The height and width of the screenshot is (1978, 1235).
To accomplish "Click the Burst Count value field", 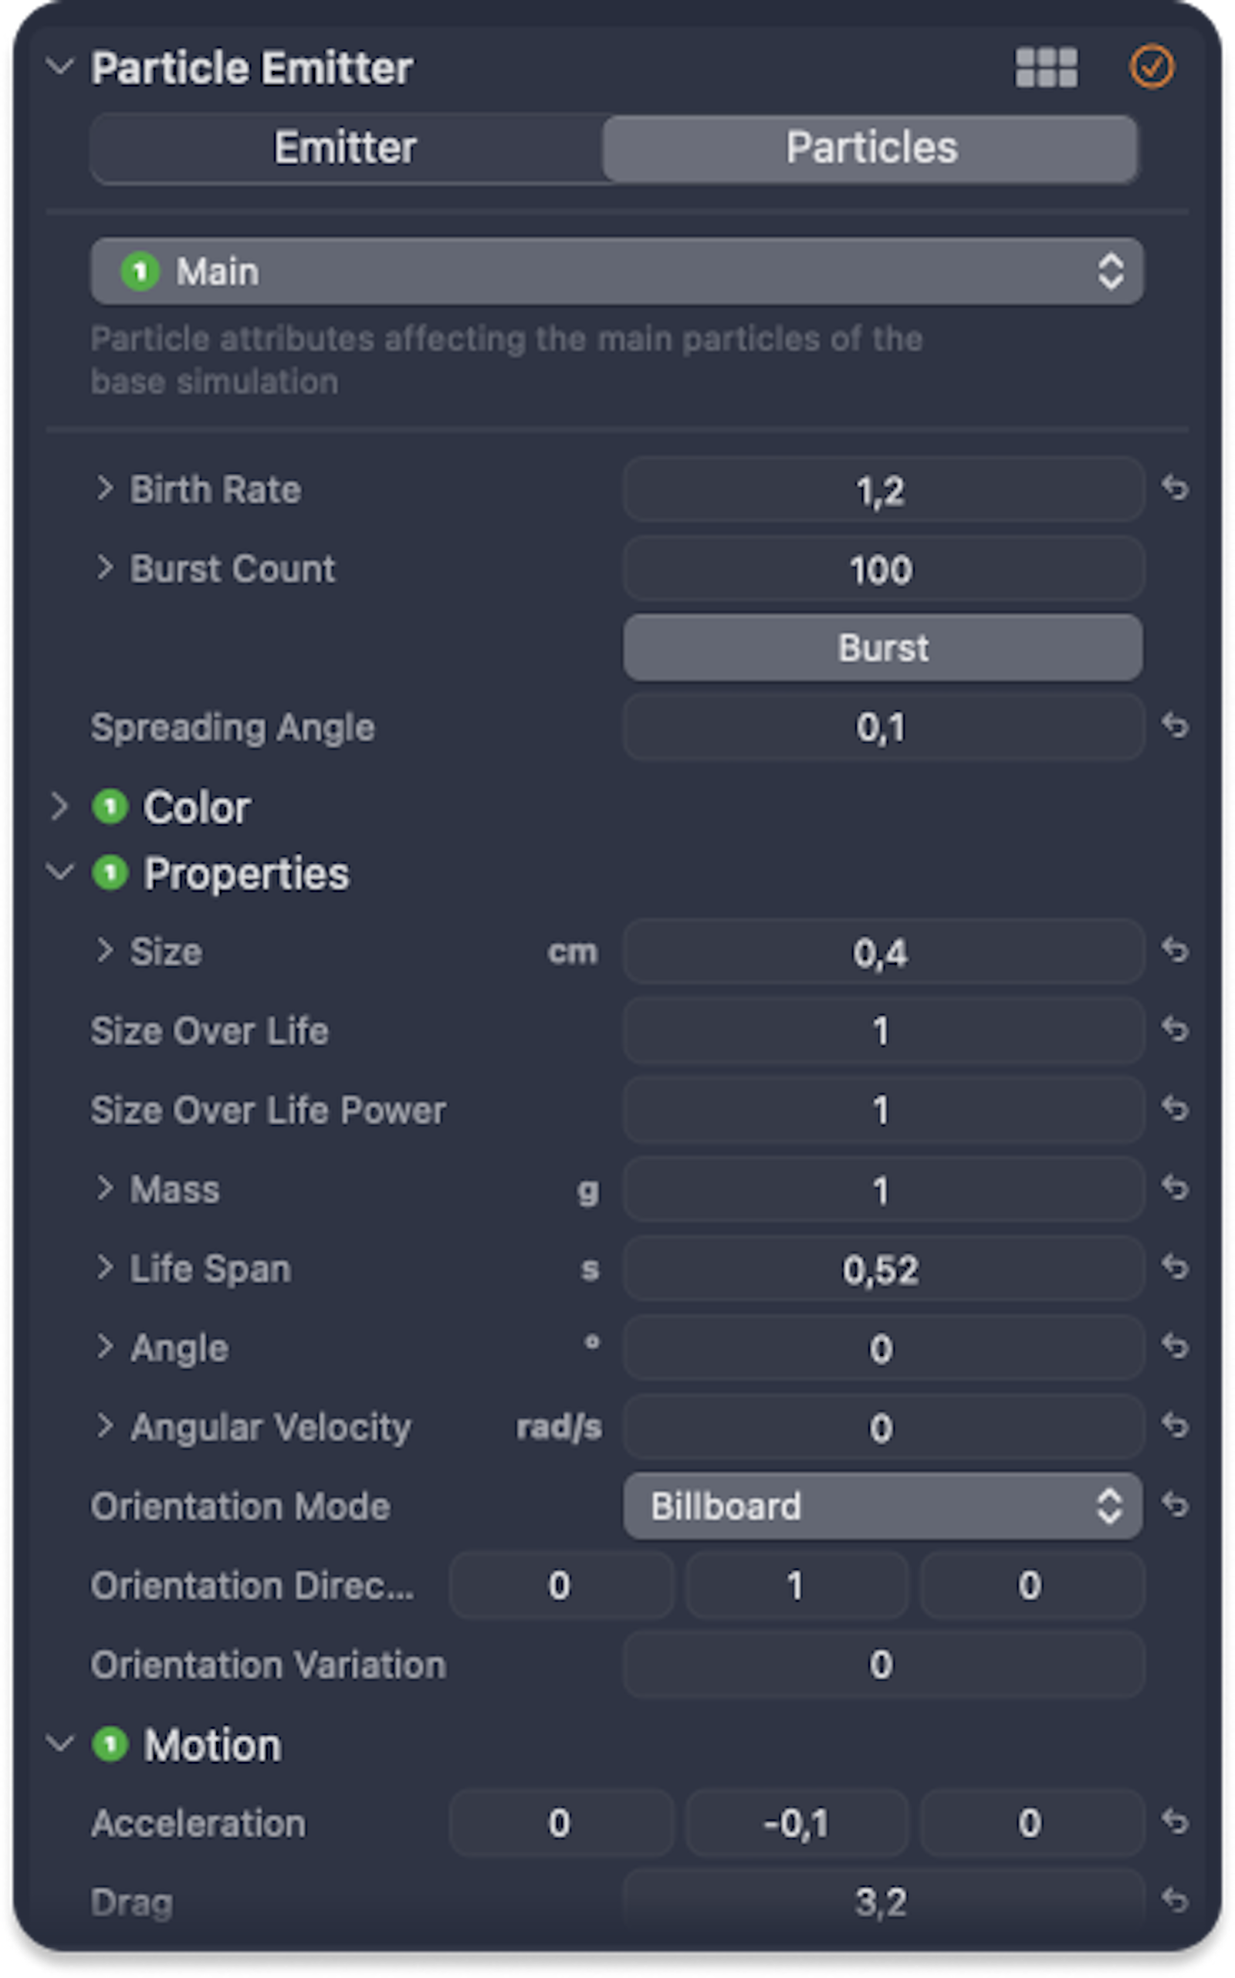I will coord(881,570).
